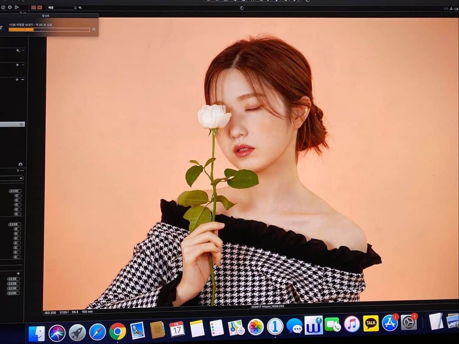459x344 pixels.
Task: Open the blue W app icon
Action: [314, 325]
